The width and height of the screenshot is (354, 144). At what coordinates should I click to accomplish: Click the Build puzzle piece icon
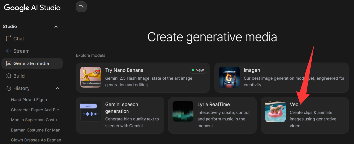click(x=9, y=76)
